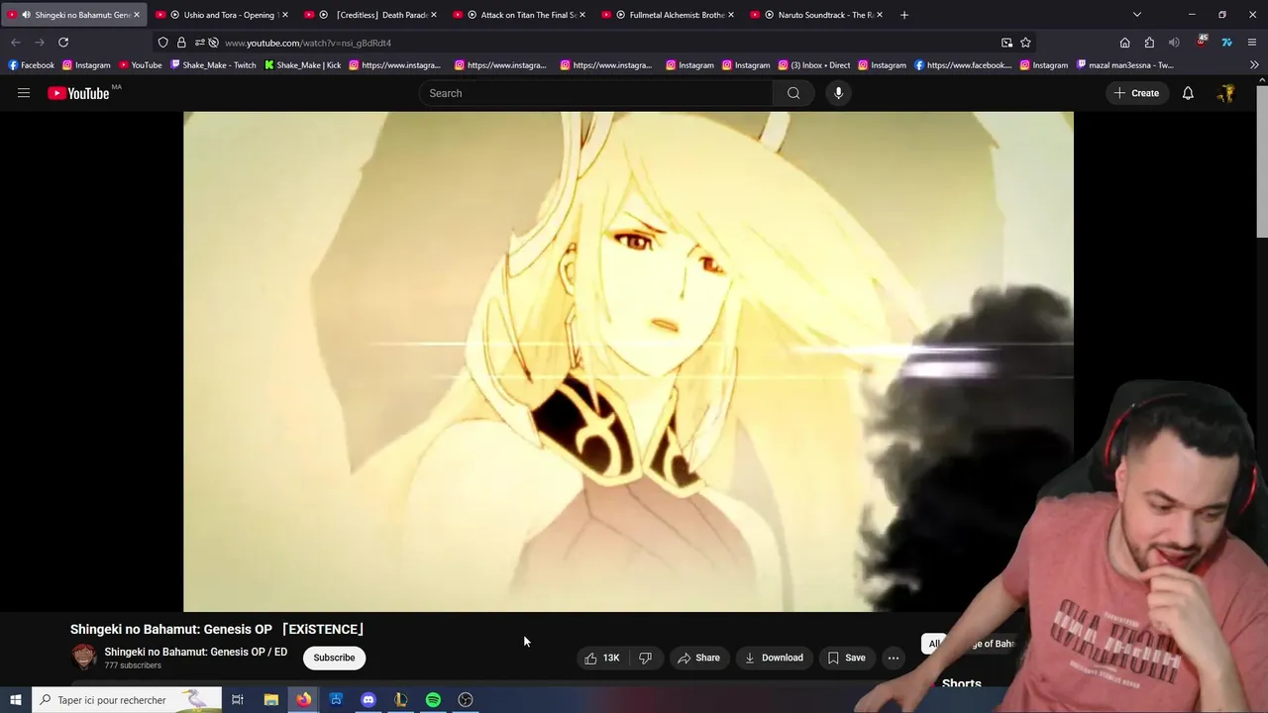Open the Shake_Make | Kick bookmark
This screenshot has height=713, width=1268.
[302, 65]
